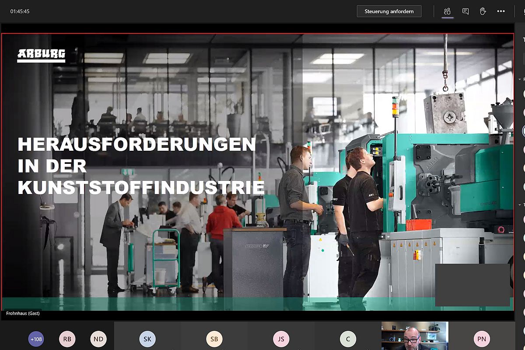
Task: Click the ARBURG logo on the slide
Action: [41, 55]
